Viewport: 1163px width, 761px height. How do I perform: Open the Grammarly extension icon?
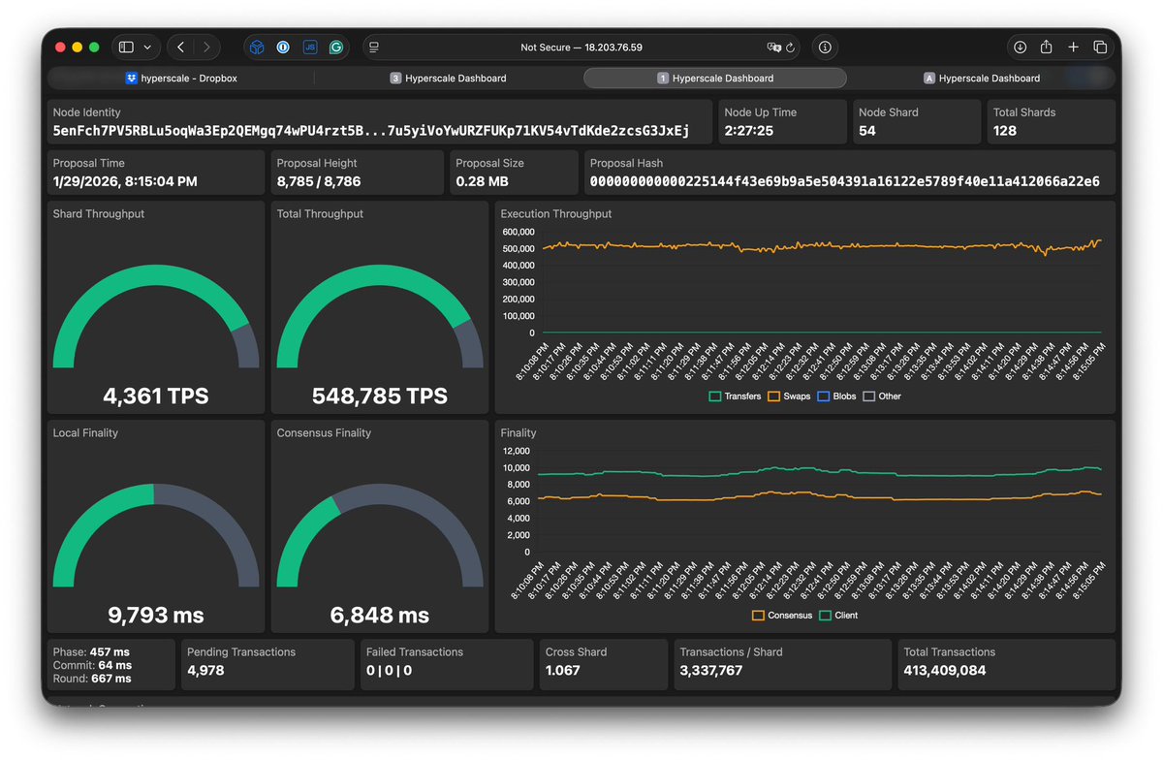click(336, 47)
